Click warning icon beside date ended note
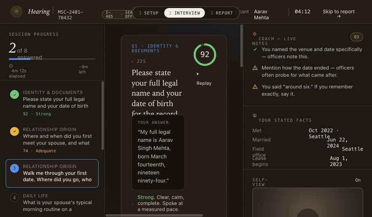 pyautogui.click(x=255, y=68)
